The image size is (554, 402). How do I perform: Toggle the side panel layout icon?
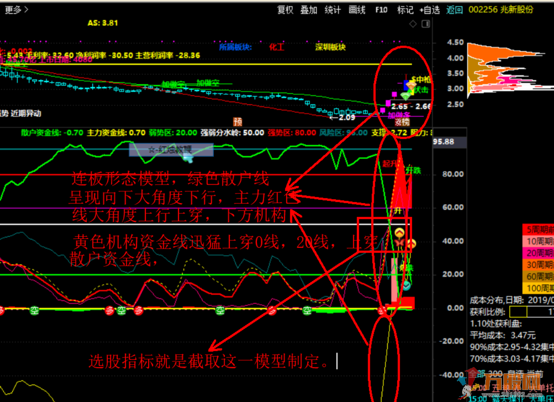click(x=426, y=24)
